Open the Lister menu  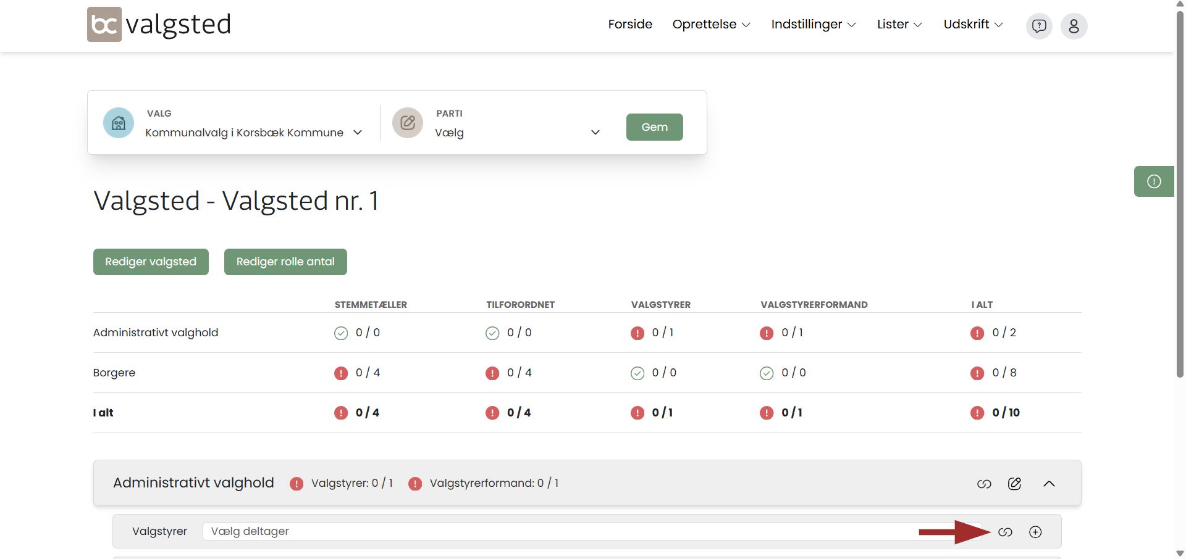899,25
